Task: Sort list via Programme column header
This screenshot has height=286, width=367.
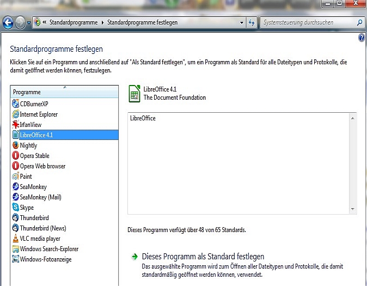Action: tap(64, 92)
